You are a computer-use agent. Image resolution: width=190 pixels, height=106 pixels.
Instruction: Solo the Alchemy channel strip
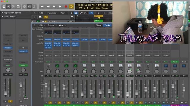(50, 103)
